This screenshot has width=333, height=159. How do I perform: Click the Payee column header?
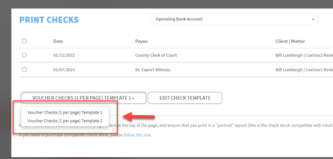tap(141, 41)
